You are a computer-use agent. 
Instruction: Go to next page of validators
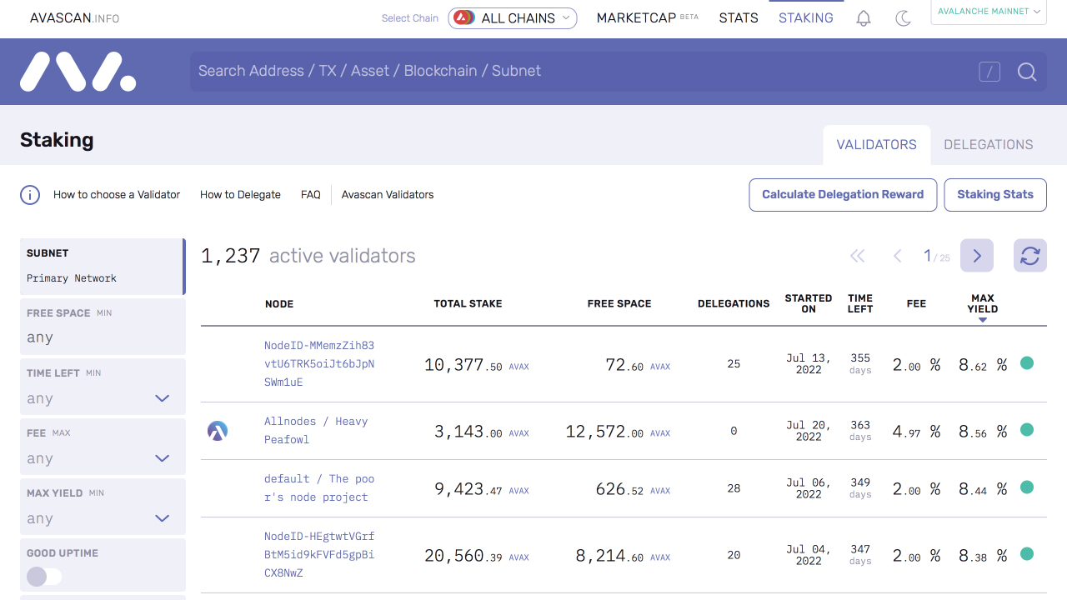pos(977,256)
